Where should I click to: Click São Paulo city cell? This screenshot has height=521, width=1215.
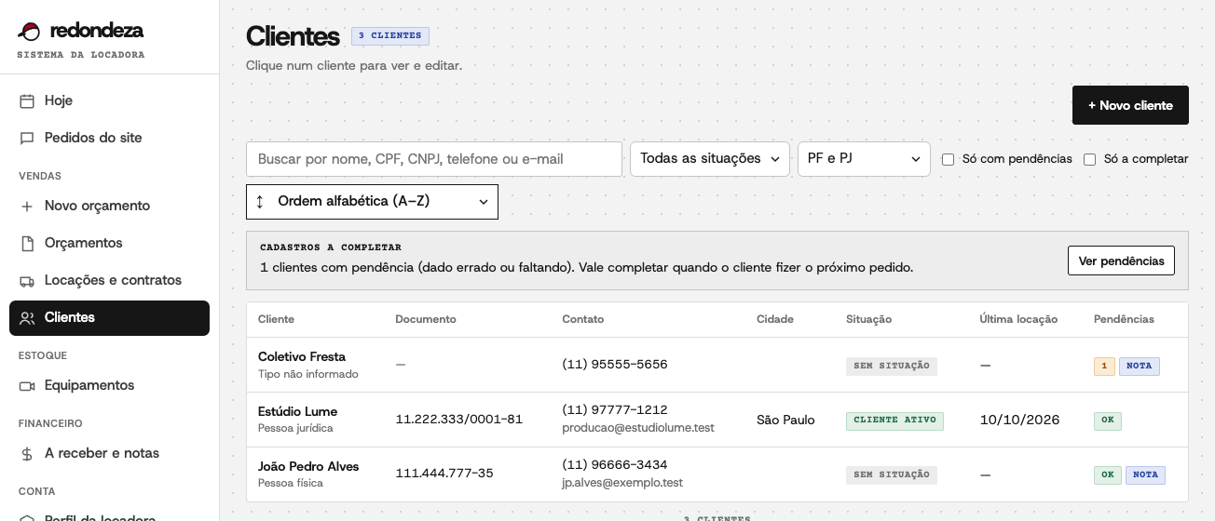(785, 421)
